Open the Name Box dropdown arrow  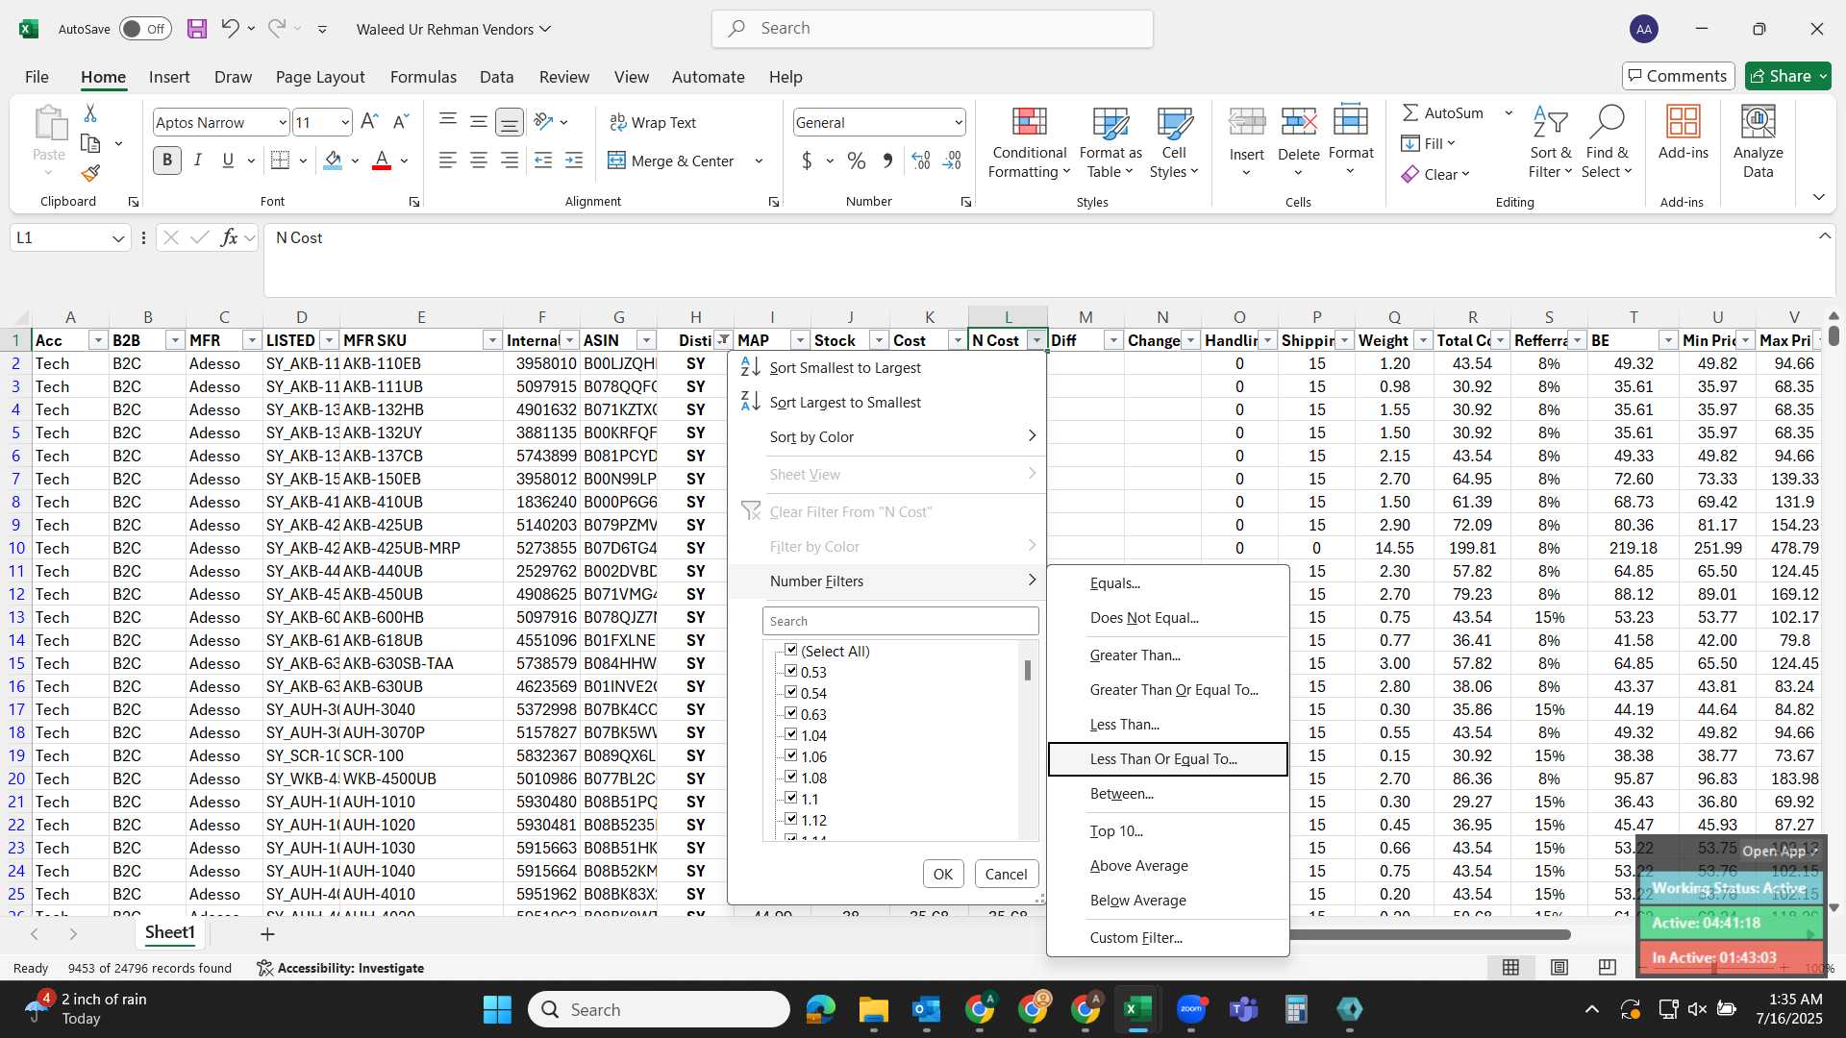point(117,238)
